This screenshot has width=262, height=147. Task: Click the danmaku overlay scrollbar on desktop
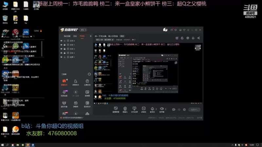[42, 49]
